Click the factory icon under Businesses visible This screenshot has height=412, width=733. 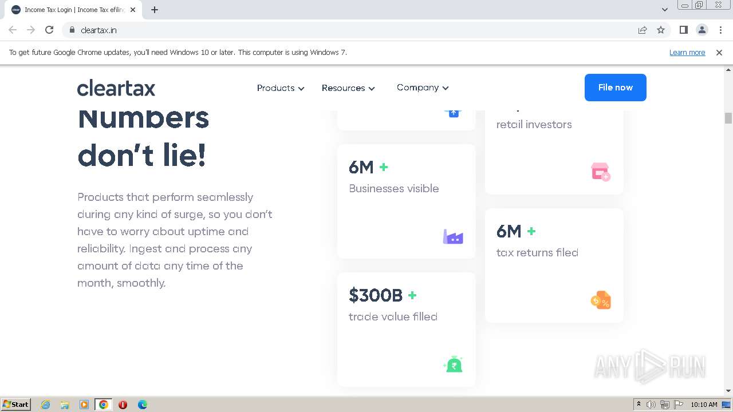[453, 237]
